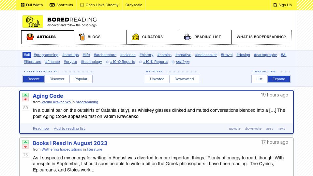This screenshot has width=313, height=176.
Task: Click the 19 hours ago timestamp
Action: tap(275, 95)
